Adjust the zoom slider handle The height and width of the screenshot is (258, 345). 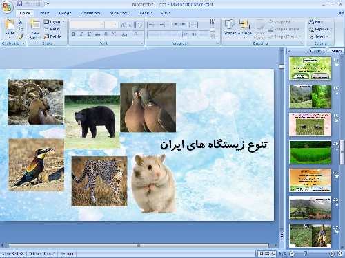pyautogui.click(x=305, y=254)
